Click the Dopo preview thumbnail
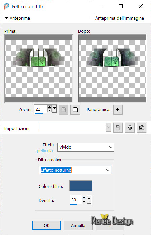151x235 pixels. pyautogui.click(x=112, y=68)
